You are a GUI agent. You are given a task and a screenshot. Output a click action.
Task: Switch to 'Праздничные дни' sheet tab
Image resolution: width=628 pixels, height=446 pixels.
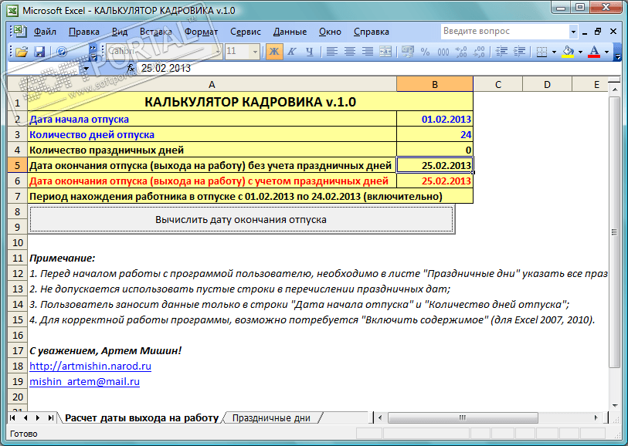click(x=271, y=418)
